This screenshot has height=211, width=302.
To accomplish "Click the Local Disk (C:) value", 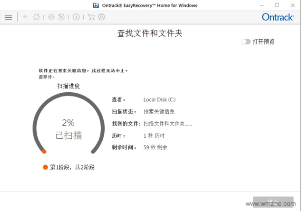I will (160, 100).
